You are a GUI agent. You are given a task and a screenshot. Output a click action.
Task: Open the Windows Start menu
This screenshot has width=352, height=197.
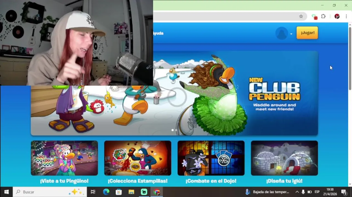6,192
